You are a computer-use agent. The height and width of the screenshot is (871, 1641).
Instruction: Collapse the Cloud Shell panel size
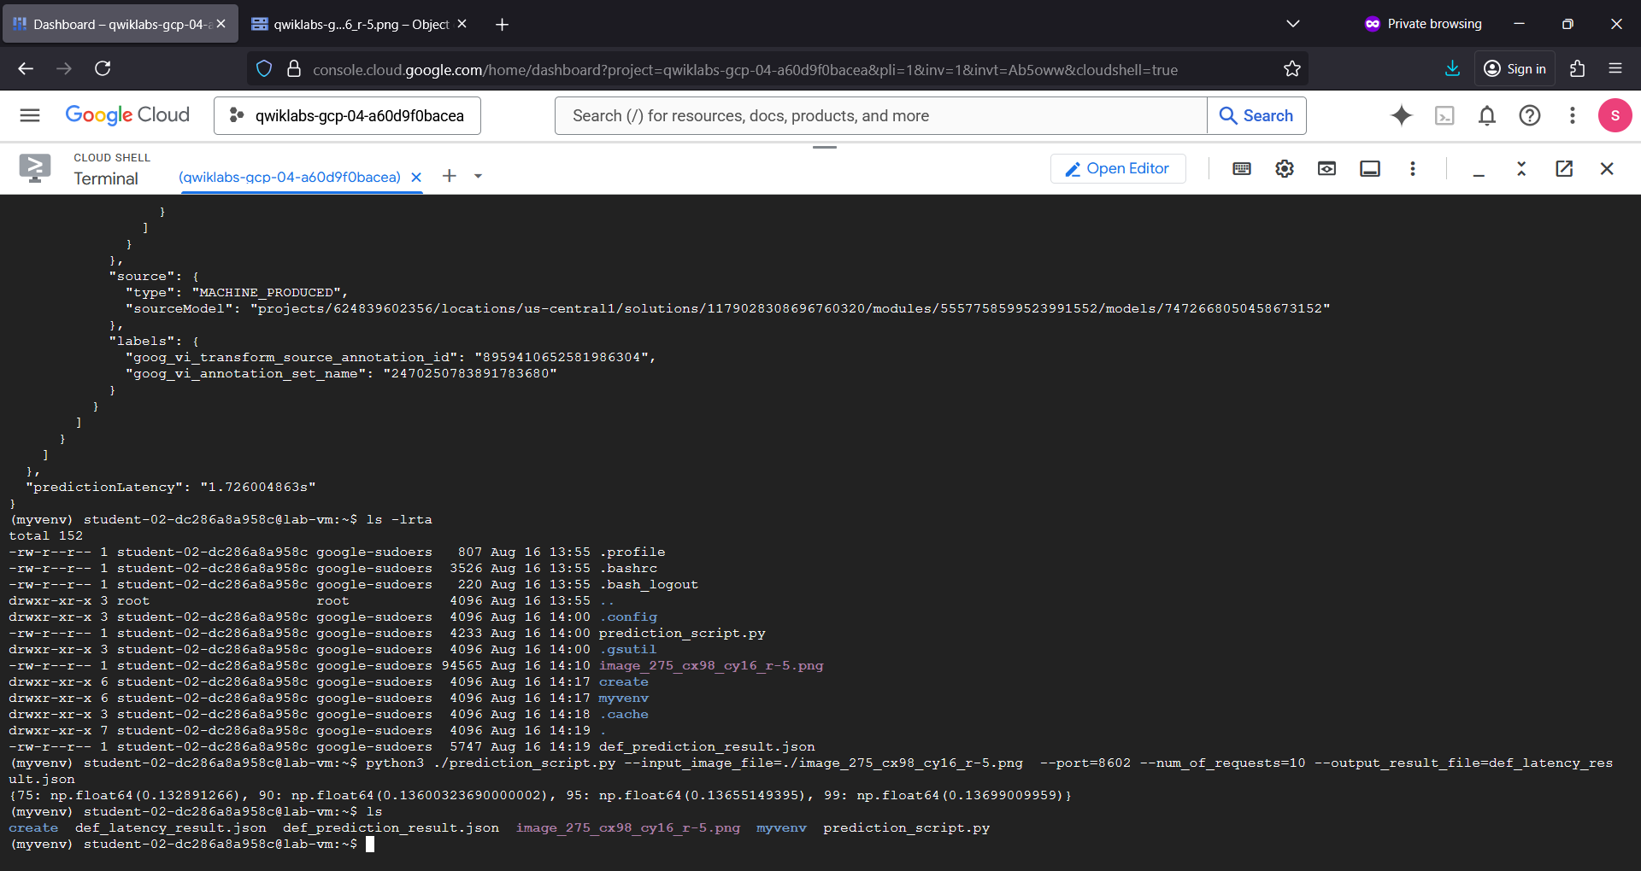(1521, 168)
